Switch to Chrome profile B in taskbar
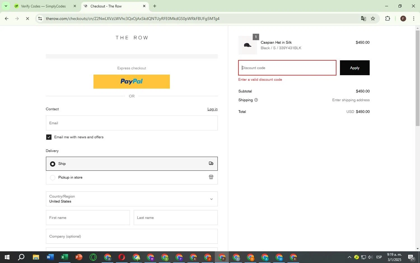 click(251, 257)
